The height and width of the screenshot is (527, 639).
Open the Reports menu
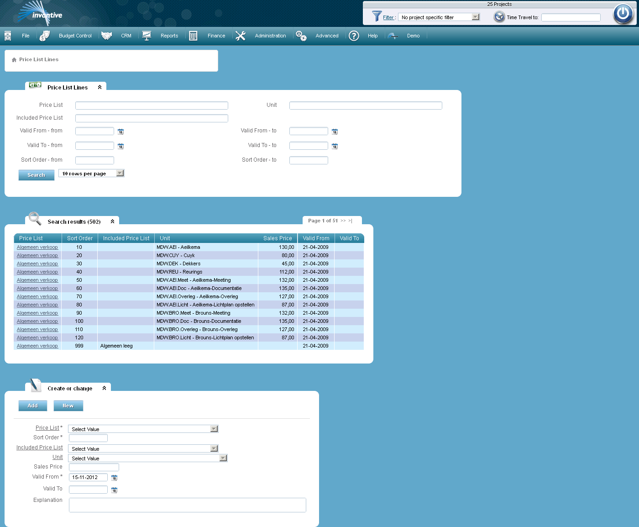point(169,36)
